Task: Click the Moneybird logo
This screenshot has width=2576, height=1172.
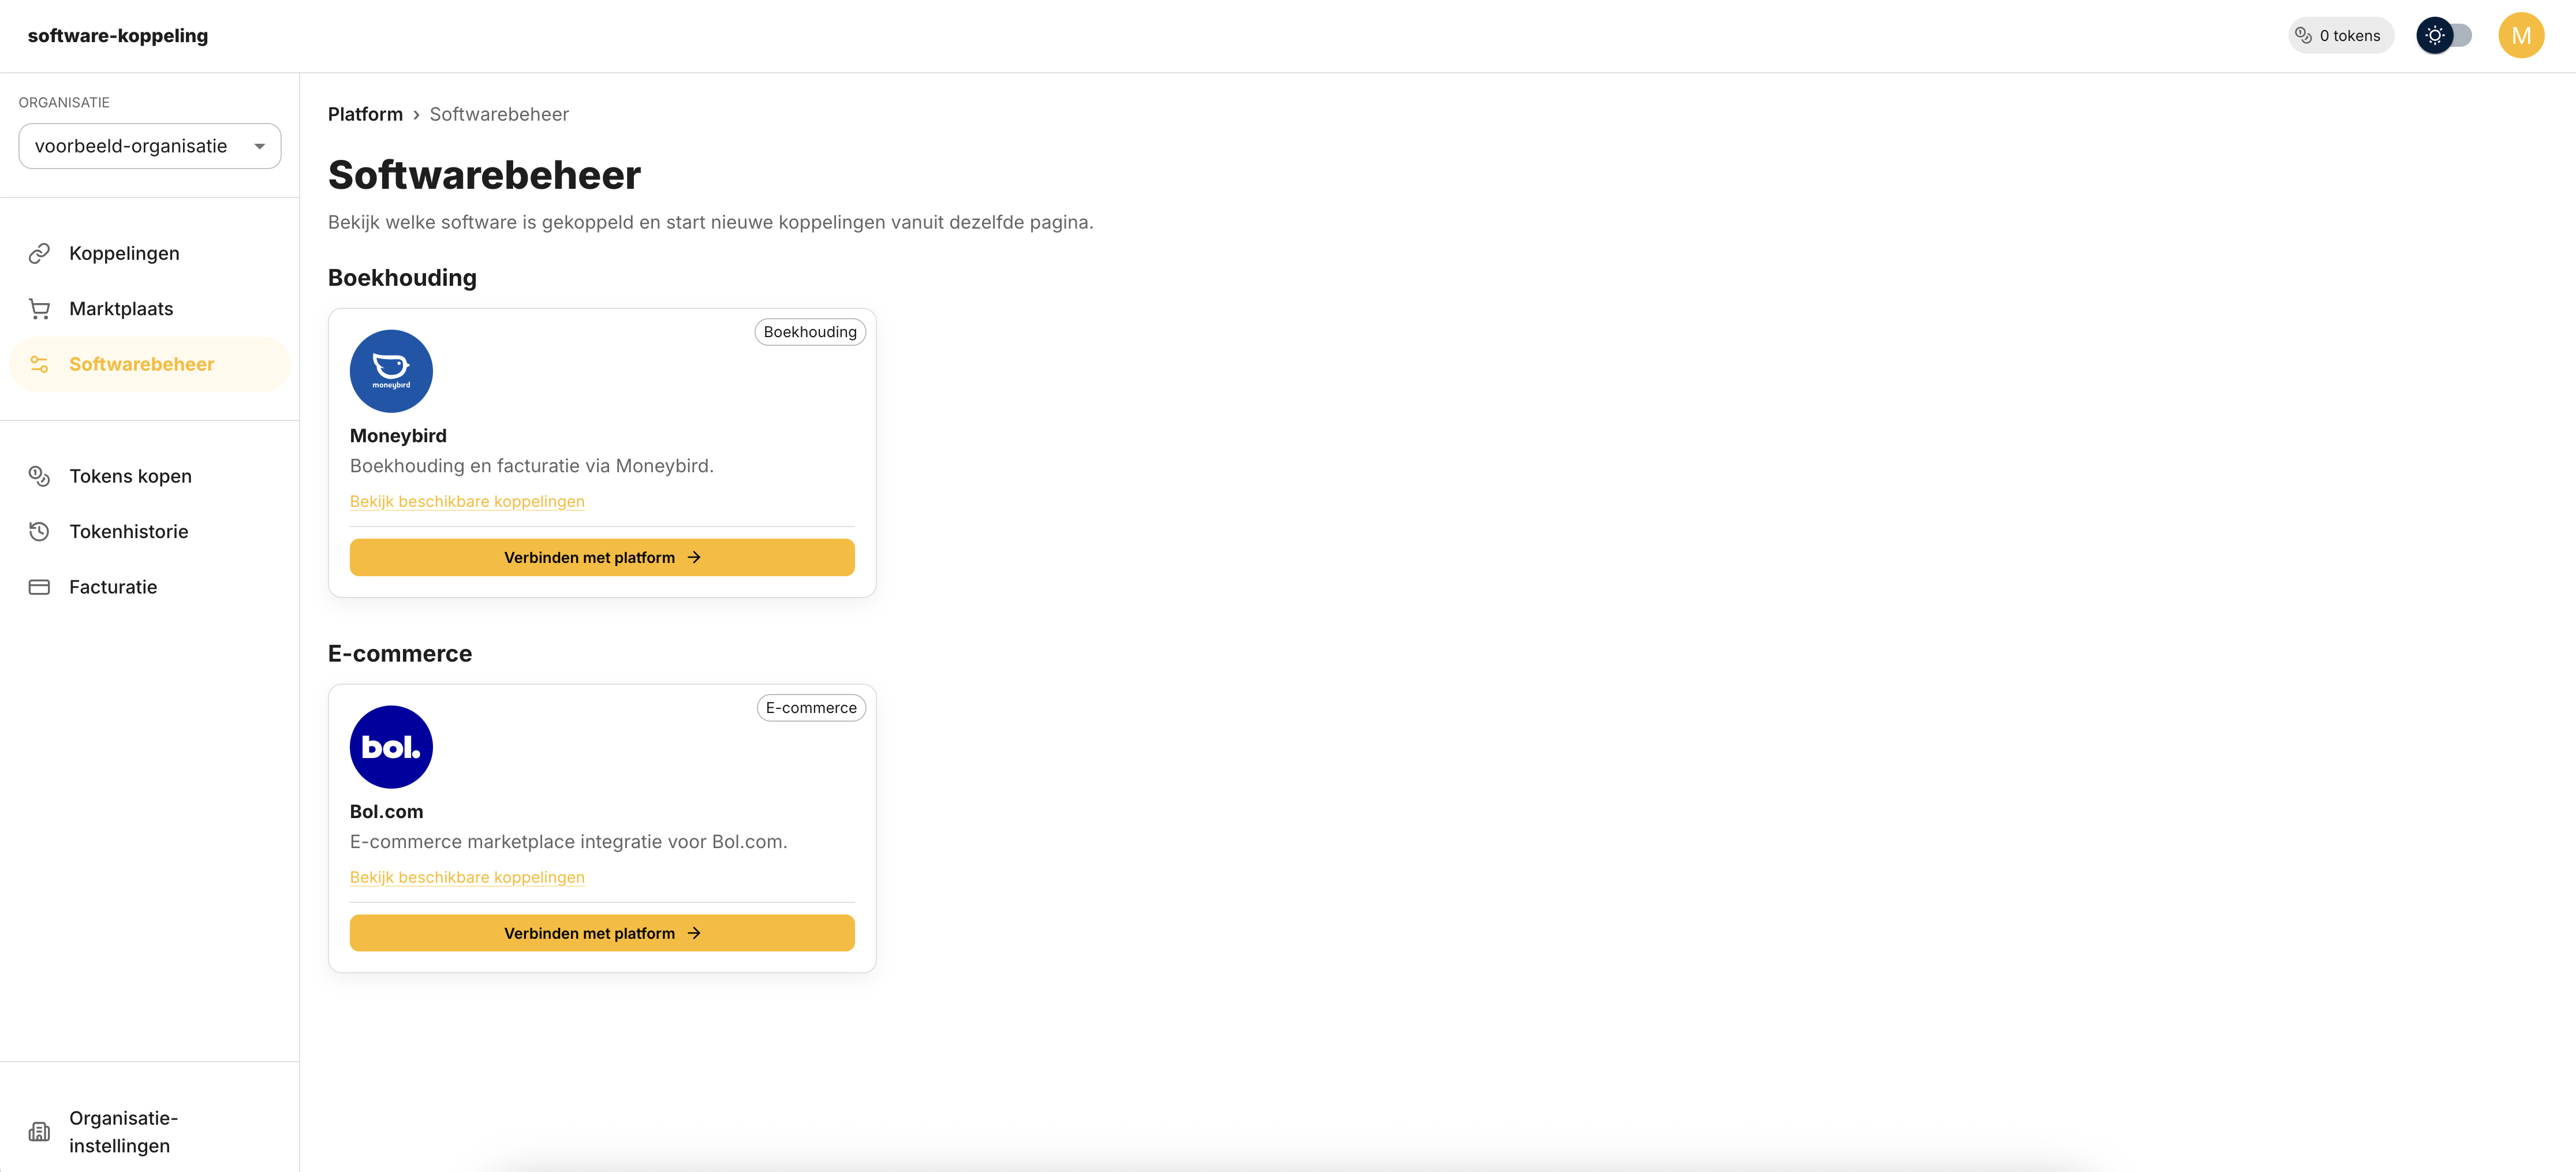Action: 391,371
